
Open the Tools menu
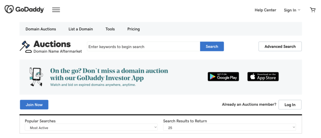point(110,29)
